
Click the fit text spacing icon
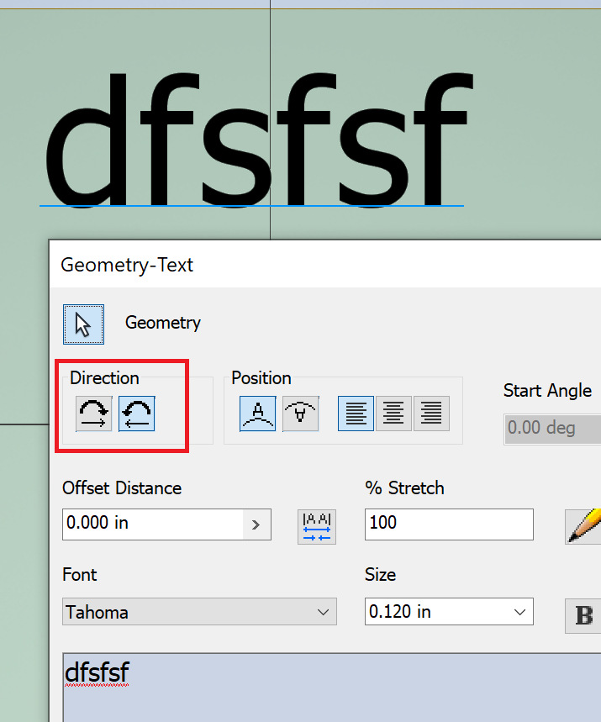coord(317,527)
